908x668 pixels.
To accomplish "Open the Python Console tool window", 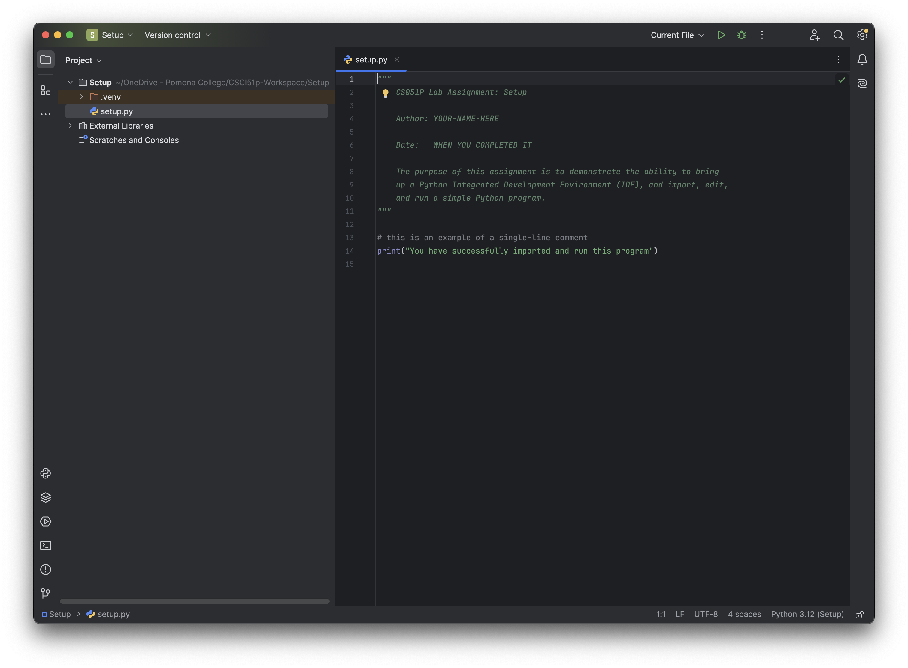I will (x=46, y=473).
